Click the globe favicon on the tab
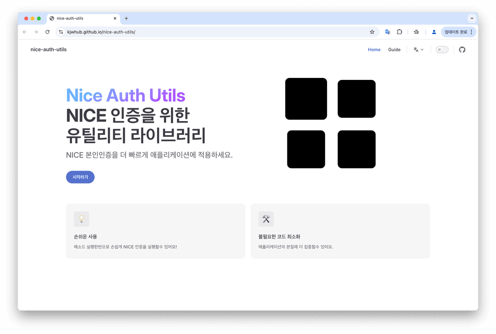This screenshot has height=334, width=496. (52, 18)
